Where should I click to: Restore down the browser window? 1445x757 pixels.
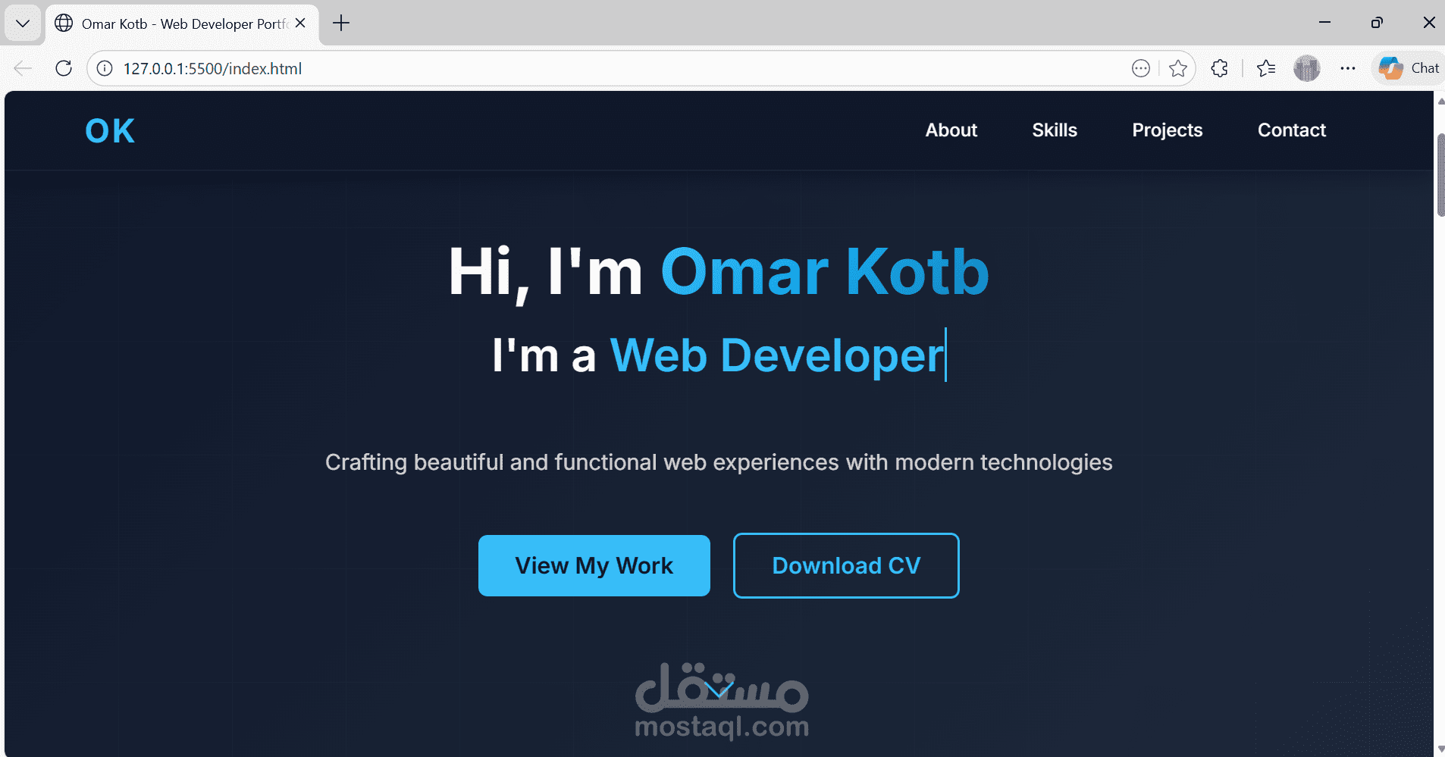pos(1377,23)
